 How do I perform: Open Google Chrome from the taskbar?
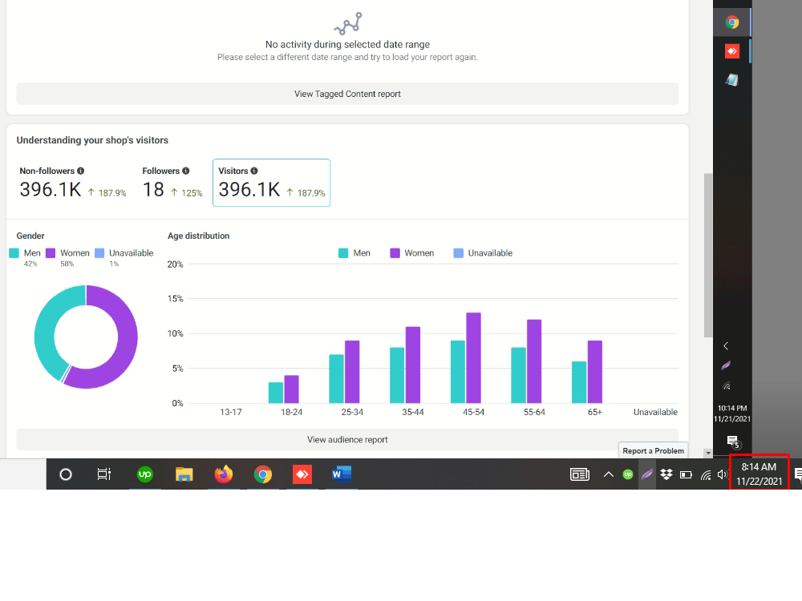click(x=263, y=474)
